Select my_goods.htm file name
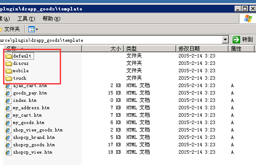 (x=29, y=123)
